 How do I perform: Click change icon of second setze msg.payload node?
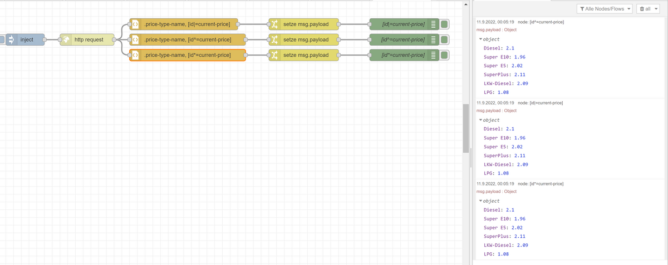point(274,39)
